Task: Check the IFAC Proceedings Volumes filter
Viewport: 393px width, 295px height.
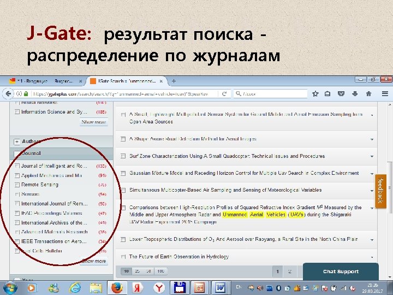Action: (17, 213)
